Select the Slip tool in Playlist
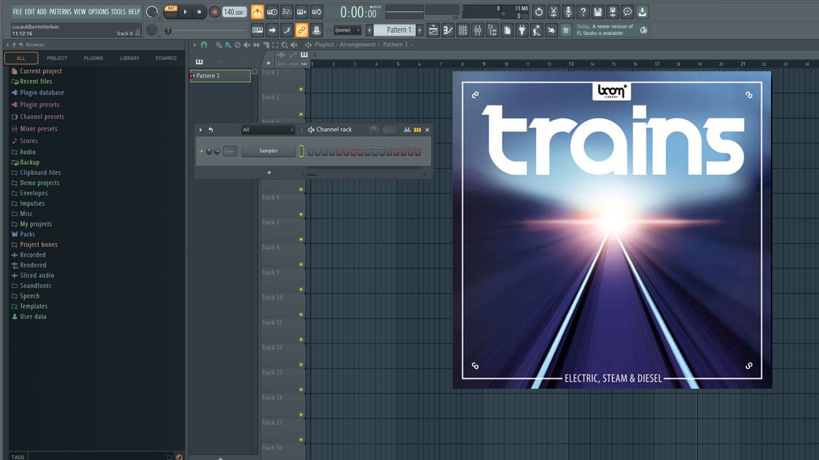This screenshot has width=819, height=460. [x=256, y=45]
